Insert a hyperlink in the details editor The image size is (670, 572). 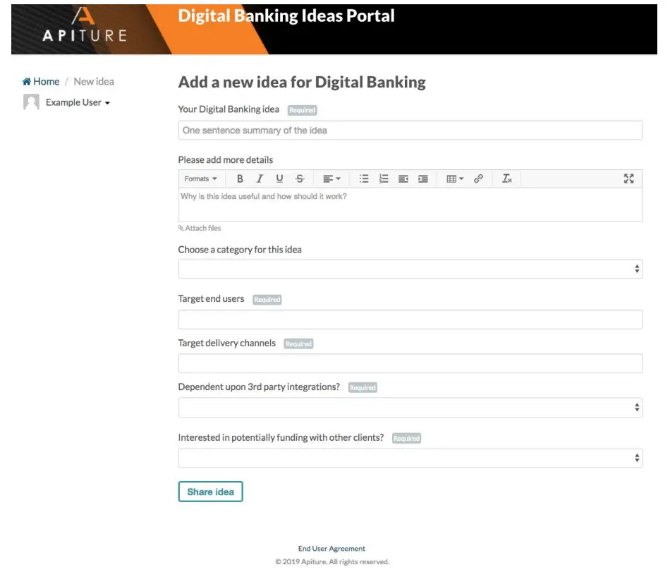coord(480,178)
